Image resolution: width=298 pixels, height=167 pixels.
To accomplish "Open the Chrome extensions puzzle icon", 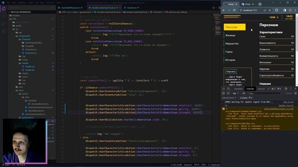I will pyautogui.click(x=277, y=10).
